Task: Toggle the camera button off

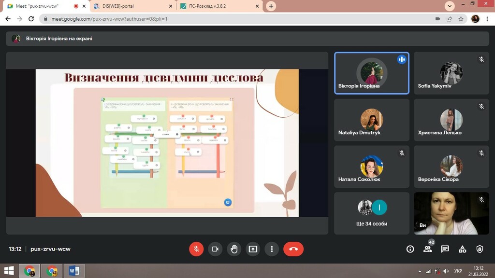Action: tap(215, 249)
